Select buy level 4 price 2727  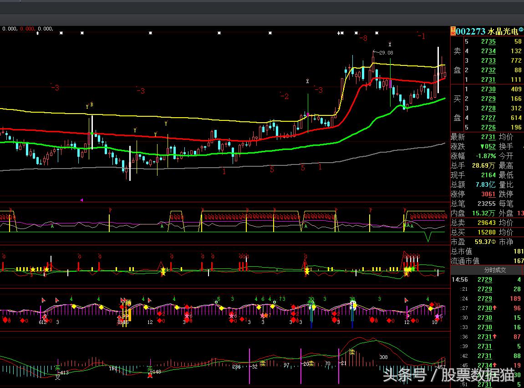(488, 118)
